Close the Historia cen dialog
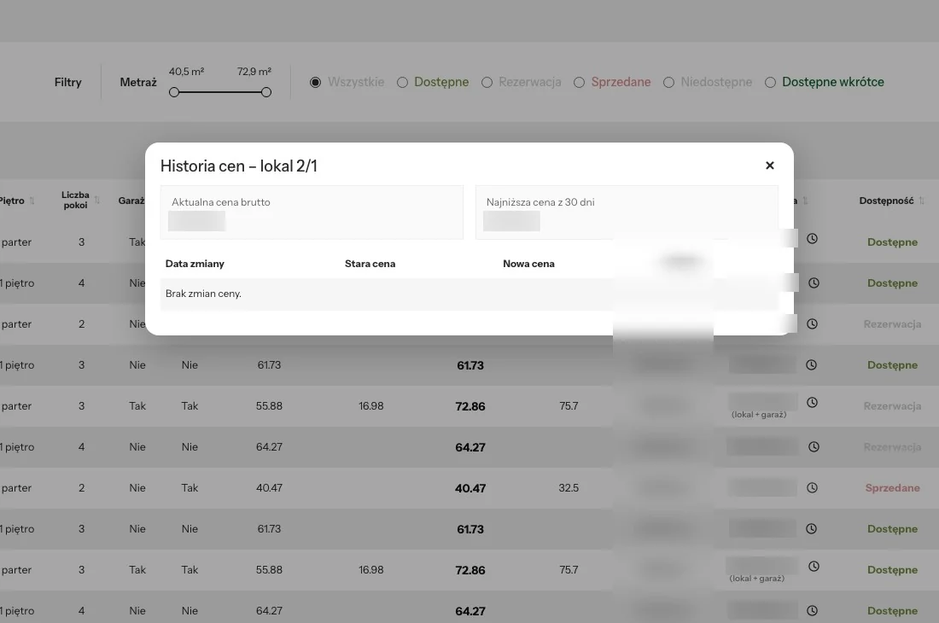 (770, 166)
